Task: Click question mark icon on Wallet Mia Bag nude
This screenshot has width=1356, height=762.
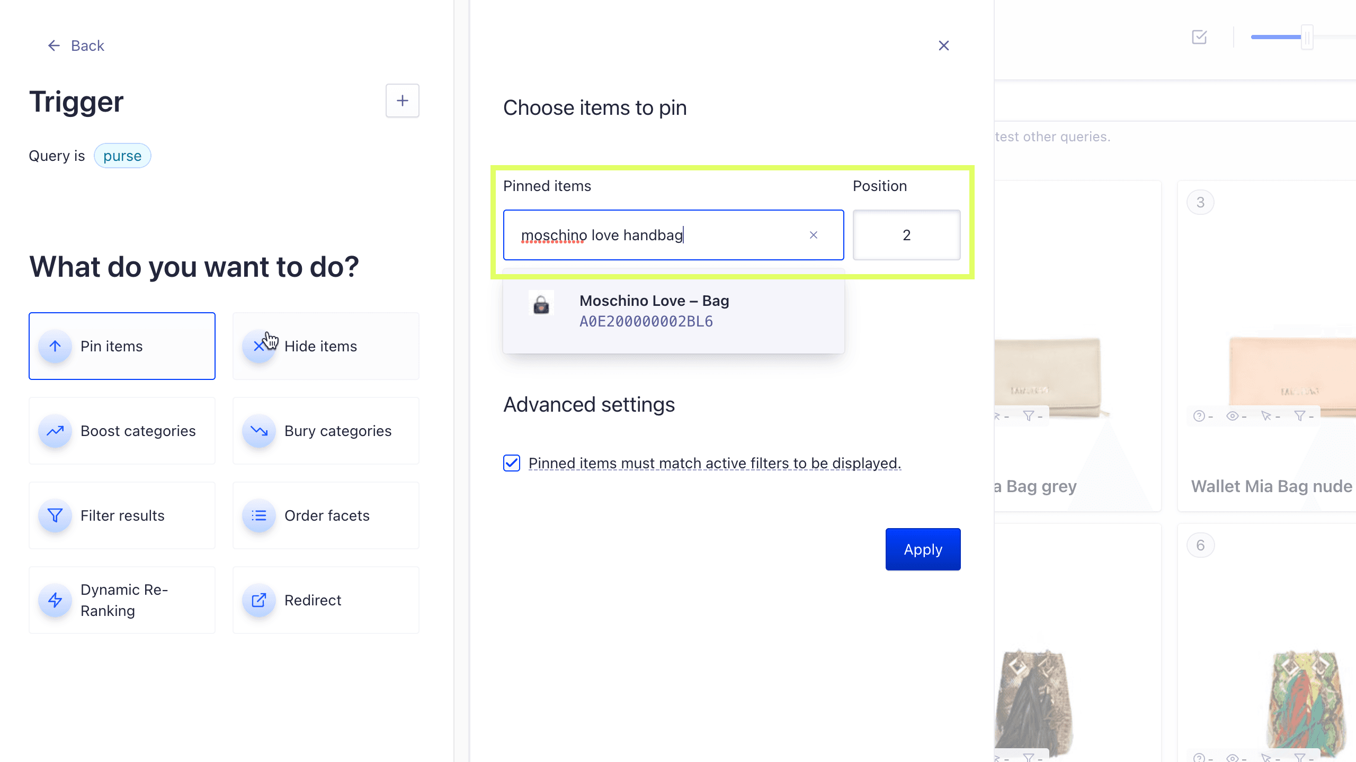Action: [1199, 416]
